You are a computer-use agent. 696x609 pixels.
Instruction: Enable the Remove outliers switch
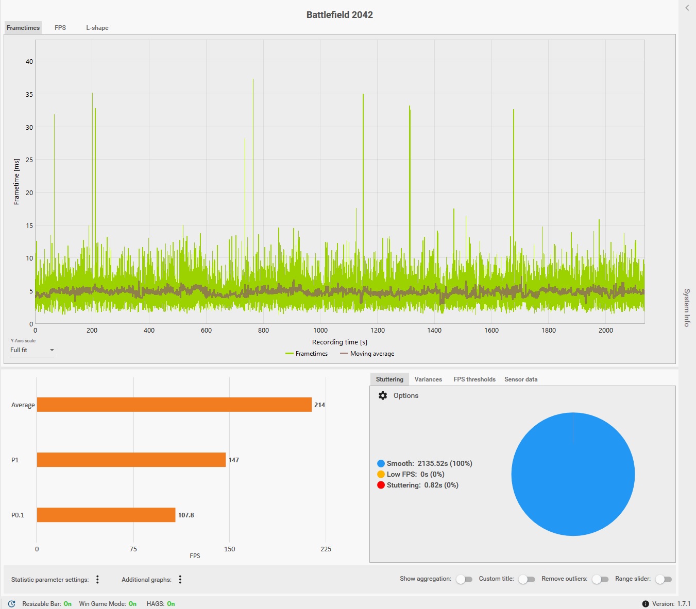600,579
